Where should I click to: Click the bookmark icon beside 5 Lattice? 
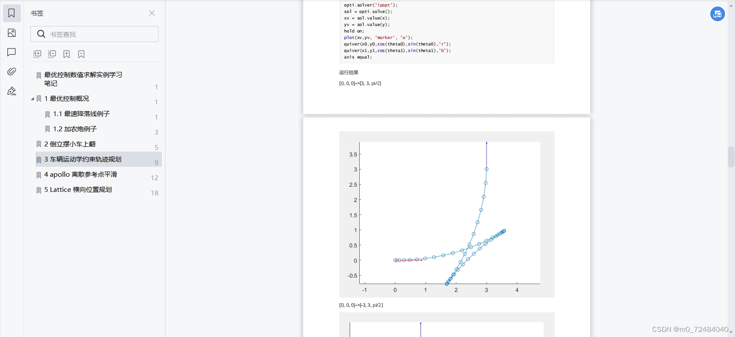[x=39, y=190]
